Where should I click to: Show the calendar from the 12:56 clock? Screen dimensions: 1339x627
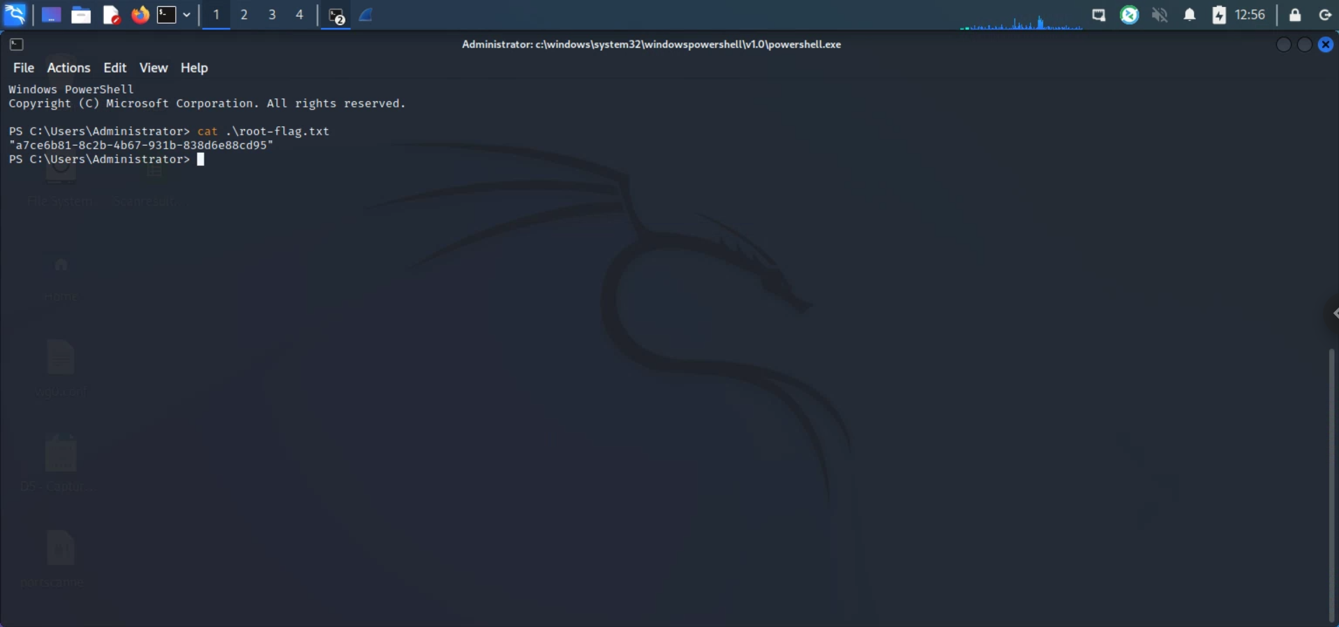coord(1250,15)
